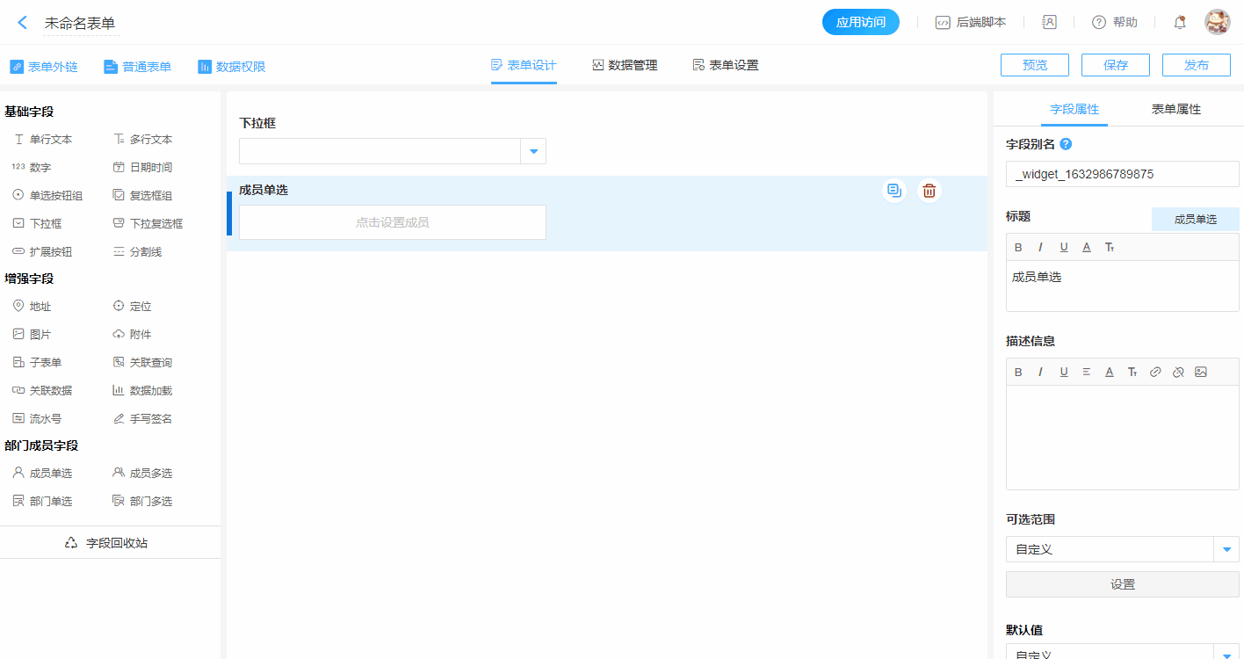Screen dimensions: 1244x659
Task: Open the 数据管理 tab
Action: coord(625,65)
